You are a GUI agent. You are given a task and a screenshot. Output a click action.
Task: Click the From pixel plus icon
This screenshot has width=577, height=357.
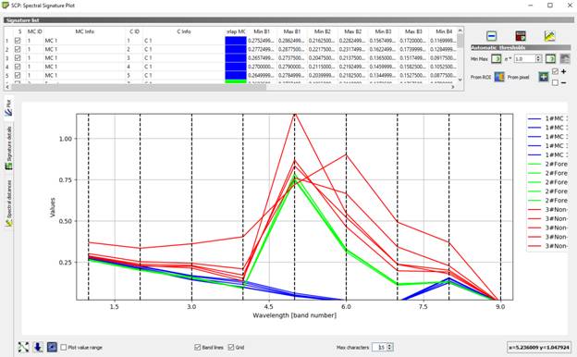tap(544, 77)
